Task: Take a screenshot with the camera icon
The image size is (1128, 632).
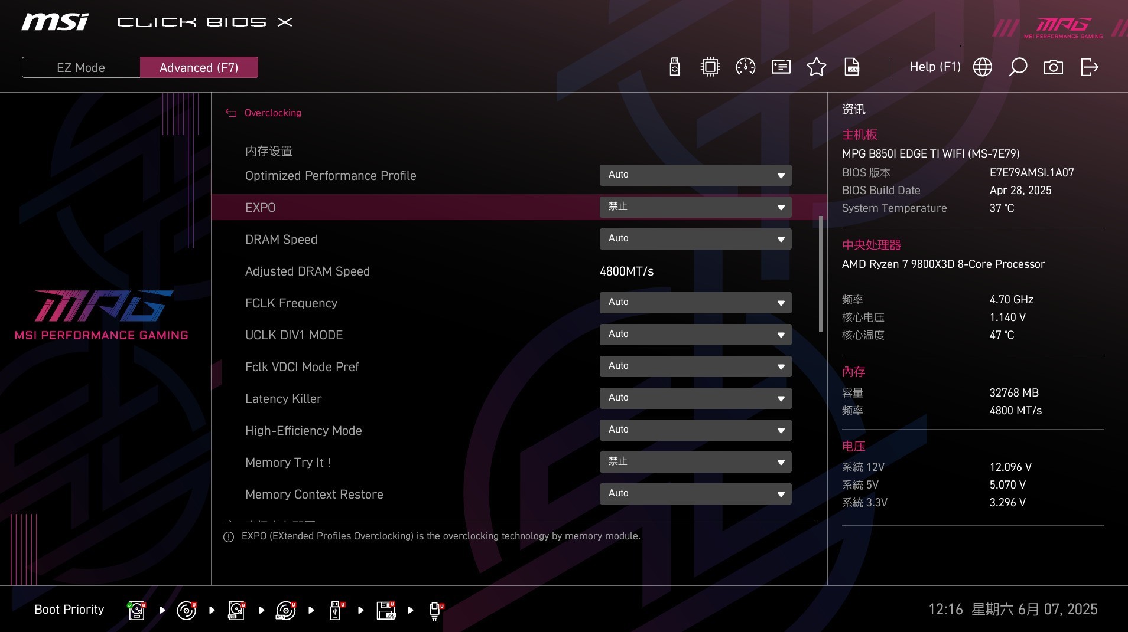Action: click(x=1053, y=67)
